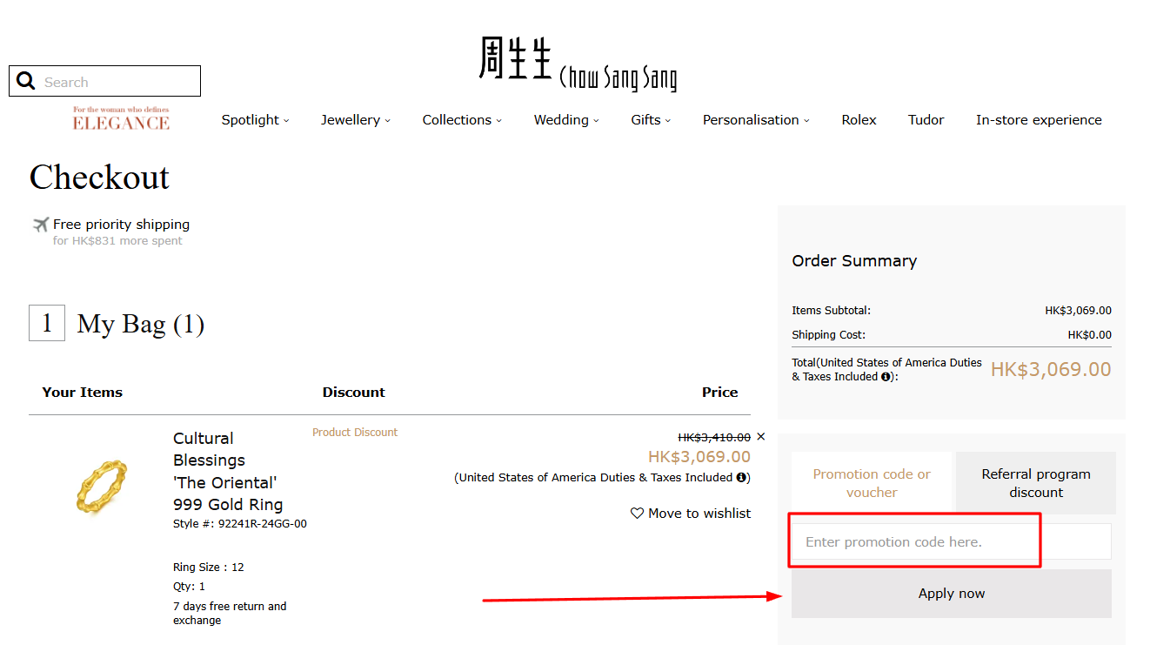Viewport: 1150px width, 645px height.
Task: Click the X to remove the gold ring
Action: click(761, 436)
